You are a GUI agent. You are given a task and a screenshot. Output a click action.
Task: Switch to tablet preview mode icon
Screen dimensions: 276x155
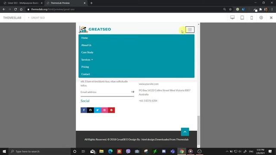[x=242, y=18]
